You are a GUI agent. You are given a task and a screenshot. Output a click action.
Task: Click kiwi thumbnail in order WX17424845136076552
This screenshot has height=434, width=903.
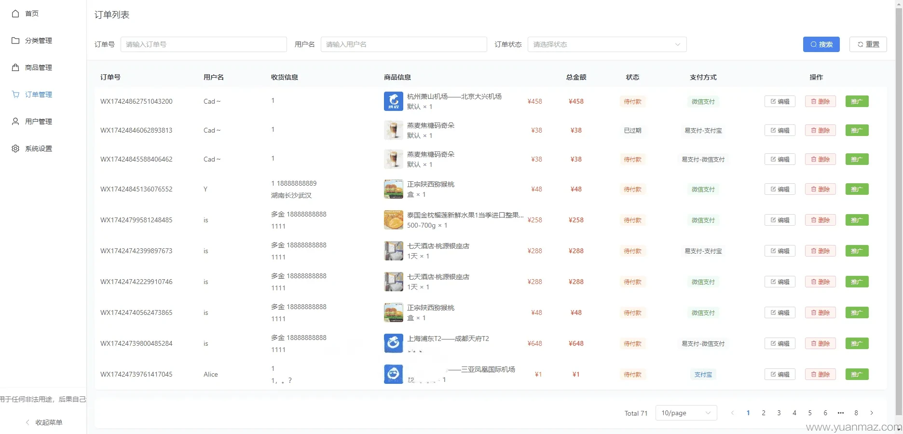(x=394, y=189)
